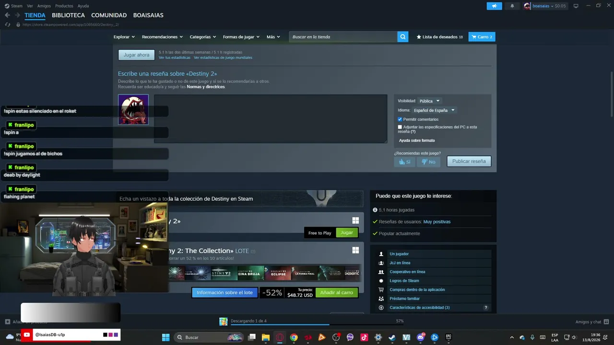
Task: Expand the Más store menu
Action: (273, 37)
